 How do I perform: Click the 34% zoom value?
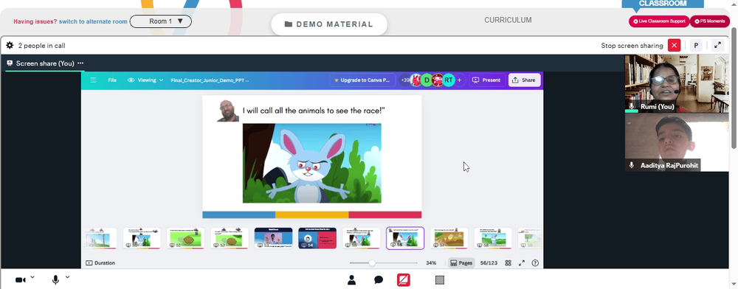(431, 263)
